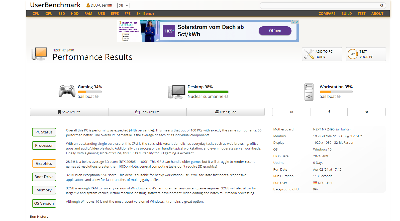Click the Gaming 34% progress bar
This screenshot has height=221, width=400.
click(90, 92)
